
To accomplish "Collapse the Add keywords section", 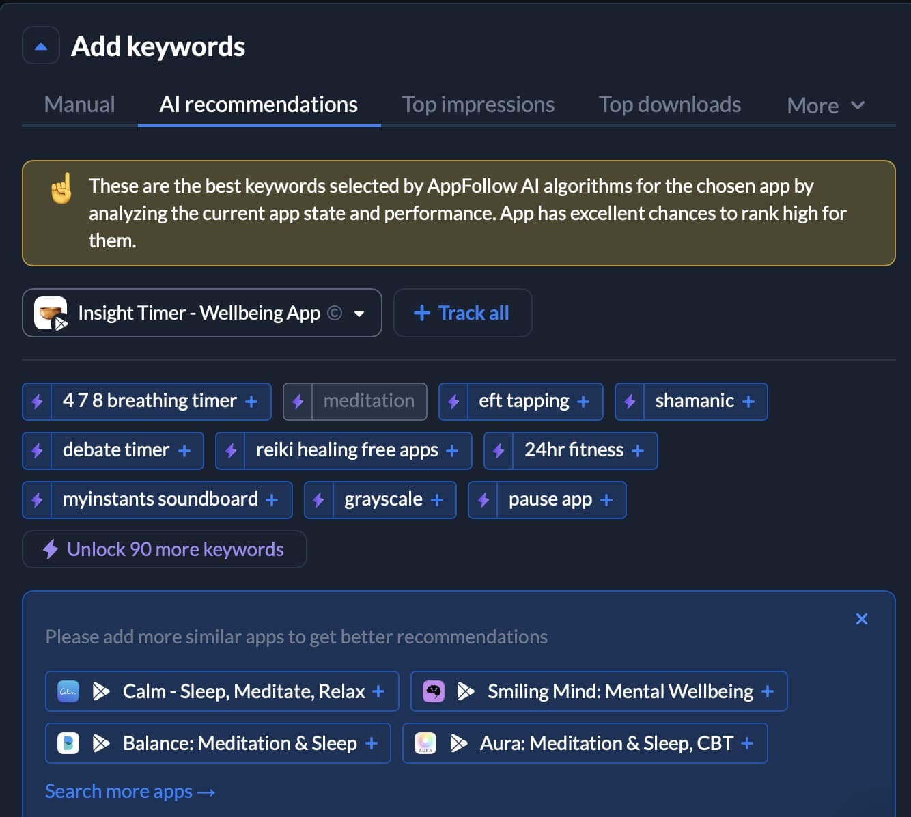I will pos(41,46).
